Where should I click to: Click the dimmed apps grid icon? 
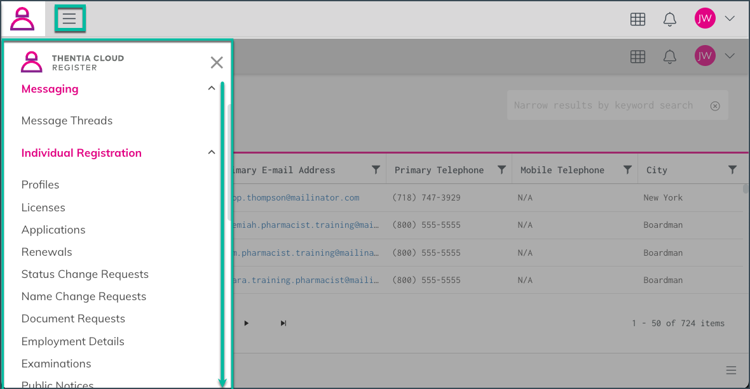pyautogui.click(x=637, y=57)
